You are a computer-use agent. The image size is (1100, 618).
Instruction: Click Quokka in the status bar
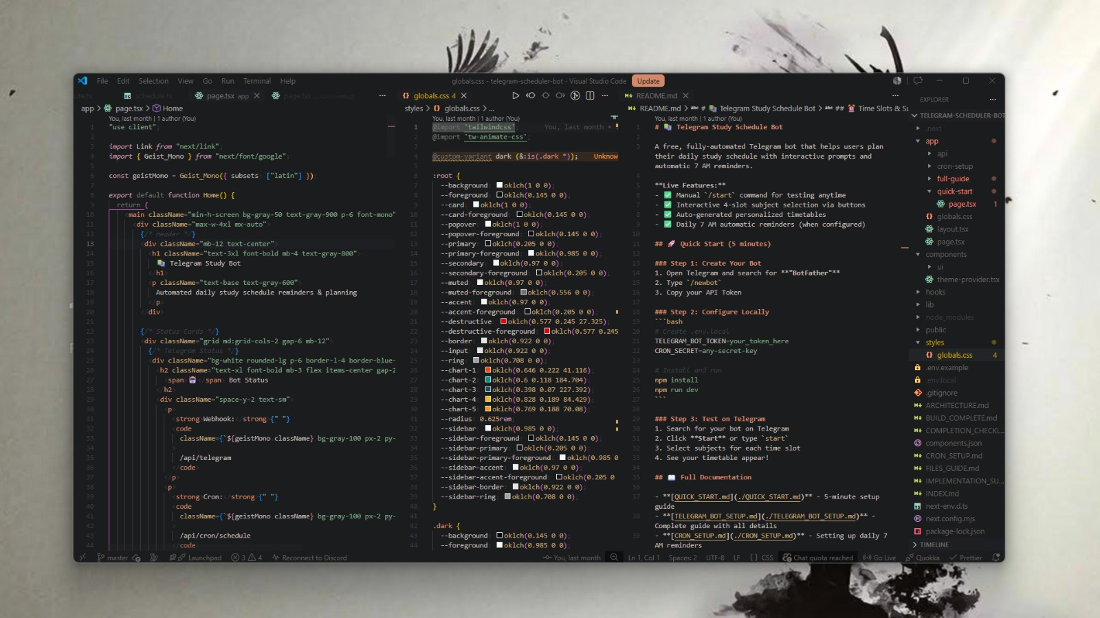(923, 558)
